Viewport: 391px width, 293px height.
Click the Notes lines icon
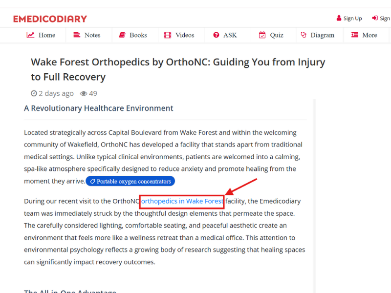77,35
